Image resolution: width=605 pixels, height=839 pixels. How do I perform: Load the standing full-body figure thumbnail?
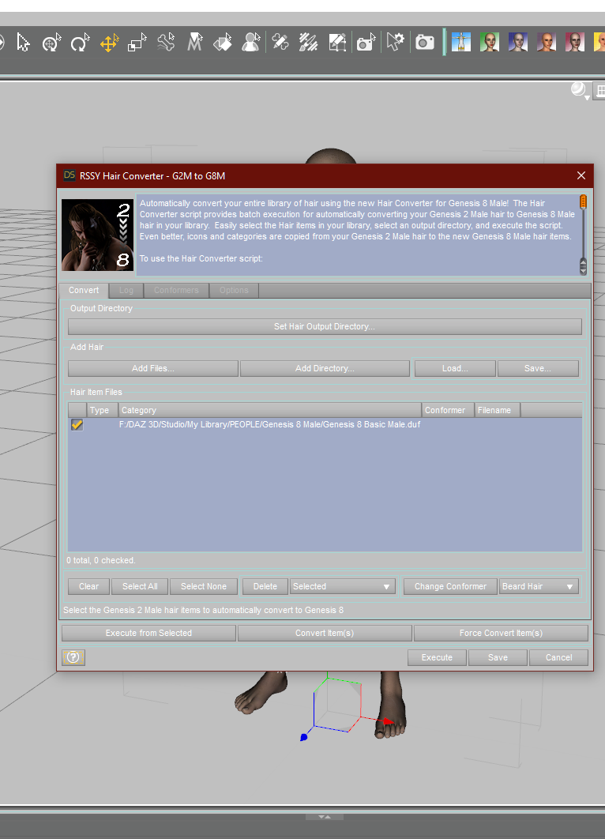click(460, 43)
